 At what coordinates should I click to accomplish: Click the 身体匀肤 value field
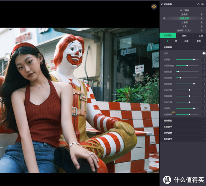[x=204, y=78]
